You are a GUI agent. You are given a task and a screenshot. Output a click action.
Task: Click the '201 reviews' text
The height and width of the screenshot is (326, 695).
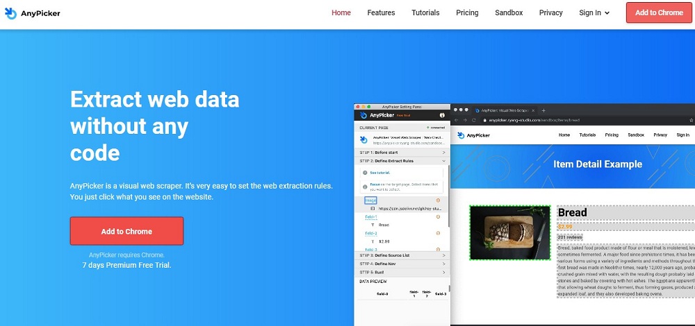pos(570,237)
